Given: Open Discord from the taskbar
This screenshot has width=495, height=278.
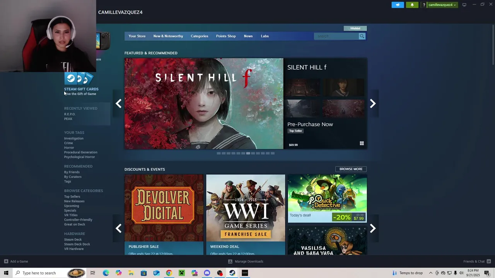Looking at the screenshot, I should click(207, 273).
